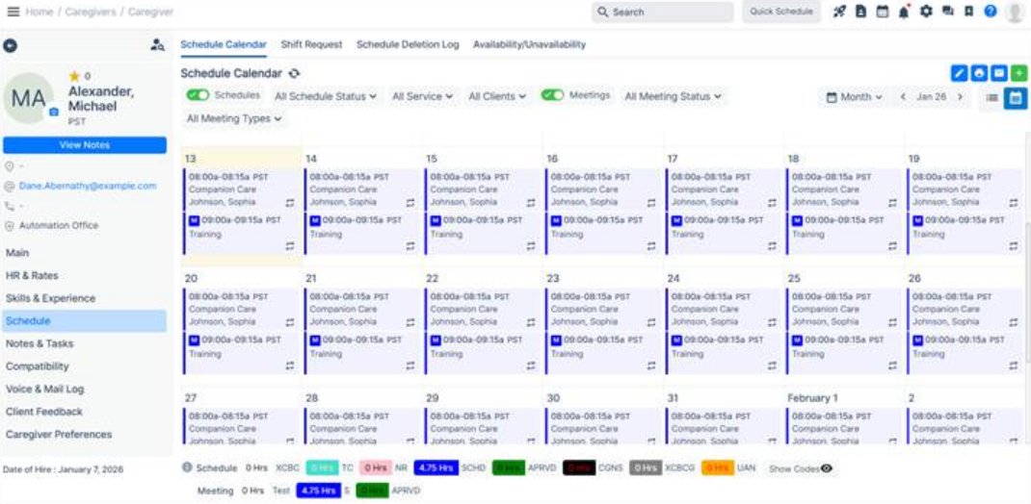Open Companion Care shift on the 22nd
This screenshot has width=1031, height=504.
click(x=483, y=309)
